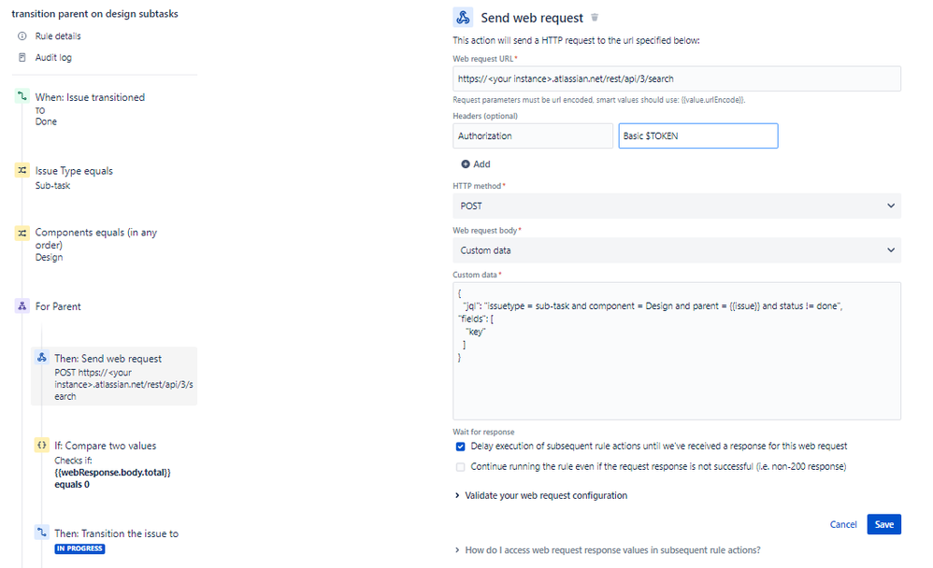Viewport: 933px width, 568px height.
Task: Enable Continue running the rule checkbox
Action: point(460,466)
